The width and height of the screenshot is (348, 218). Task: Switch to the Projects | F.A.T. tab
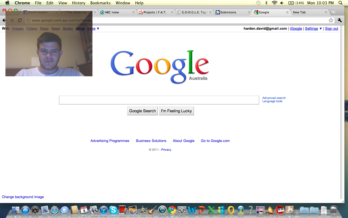pyautogui.click(x=156, y=12)
